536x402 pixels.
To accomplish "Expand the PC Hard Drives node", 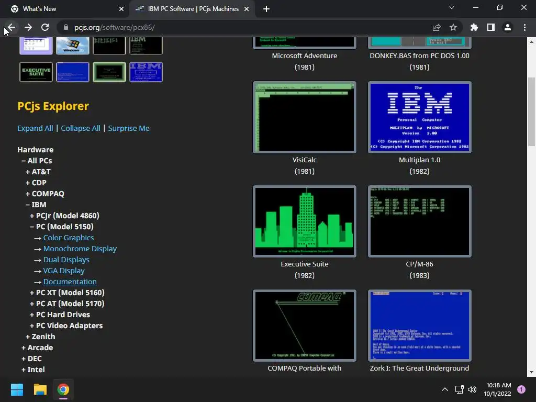I will coord(60,315).
